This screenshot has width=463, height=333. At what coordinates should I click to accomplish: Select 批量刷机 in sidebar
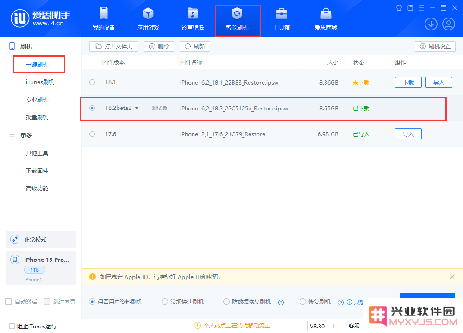(37, 117)
